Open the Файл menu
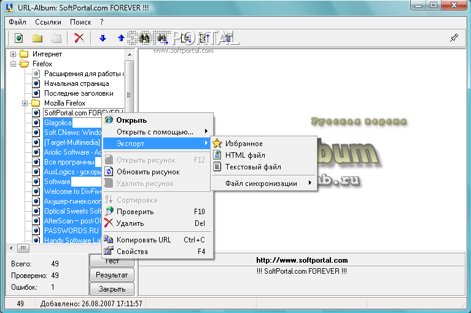 coord(17,22)
